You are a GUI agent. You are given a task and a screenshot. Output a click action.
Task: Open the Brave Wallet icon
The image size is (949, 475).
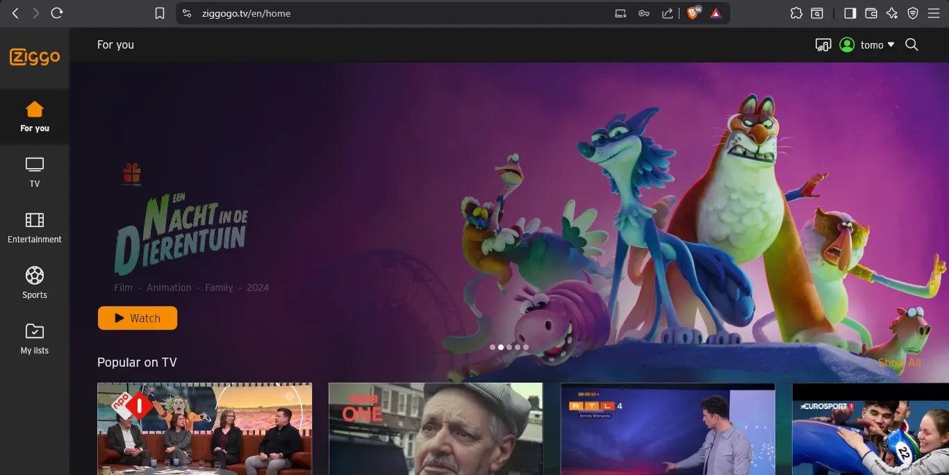pyautogui.click(x=871, y=13)
